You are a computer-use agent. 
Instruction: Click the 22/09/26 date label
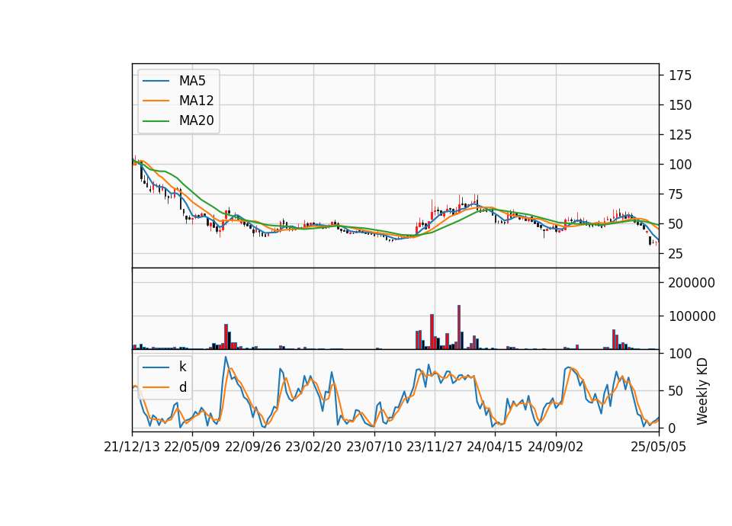coord(253,447)
